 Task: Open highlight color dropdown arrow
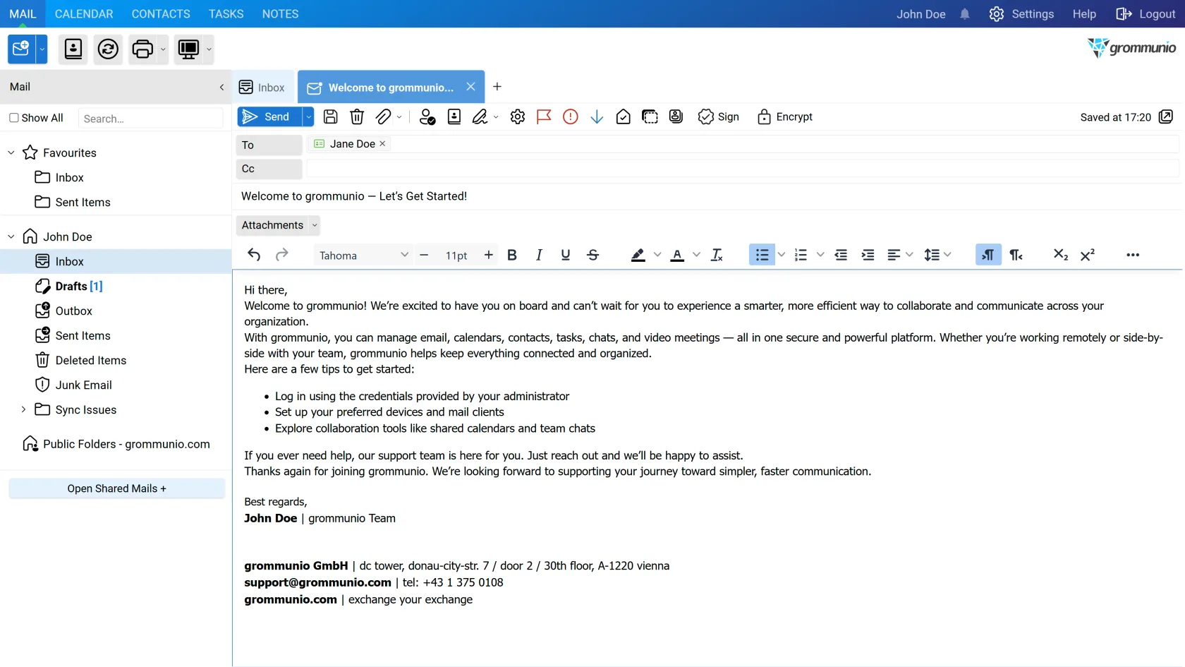657,255
